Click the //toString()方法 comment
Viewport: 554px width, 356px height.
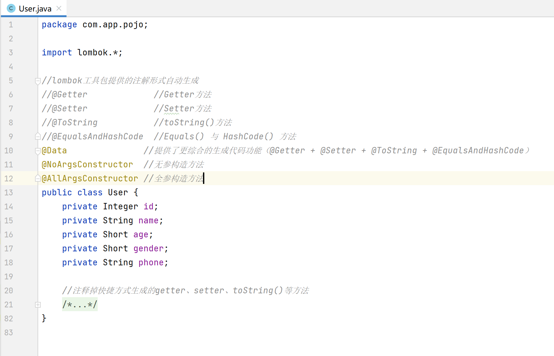(x=193, y=122)
